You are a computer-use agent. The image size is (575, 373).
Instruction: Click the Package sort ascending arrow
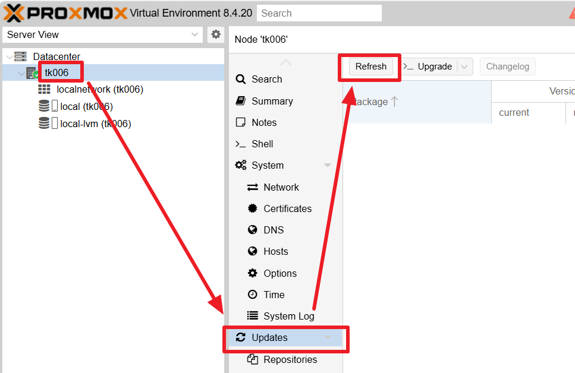pyautogui.click(x=395, y=102)
